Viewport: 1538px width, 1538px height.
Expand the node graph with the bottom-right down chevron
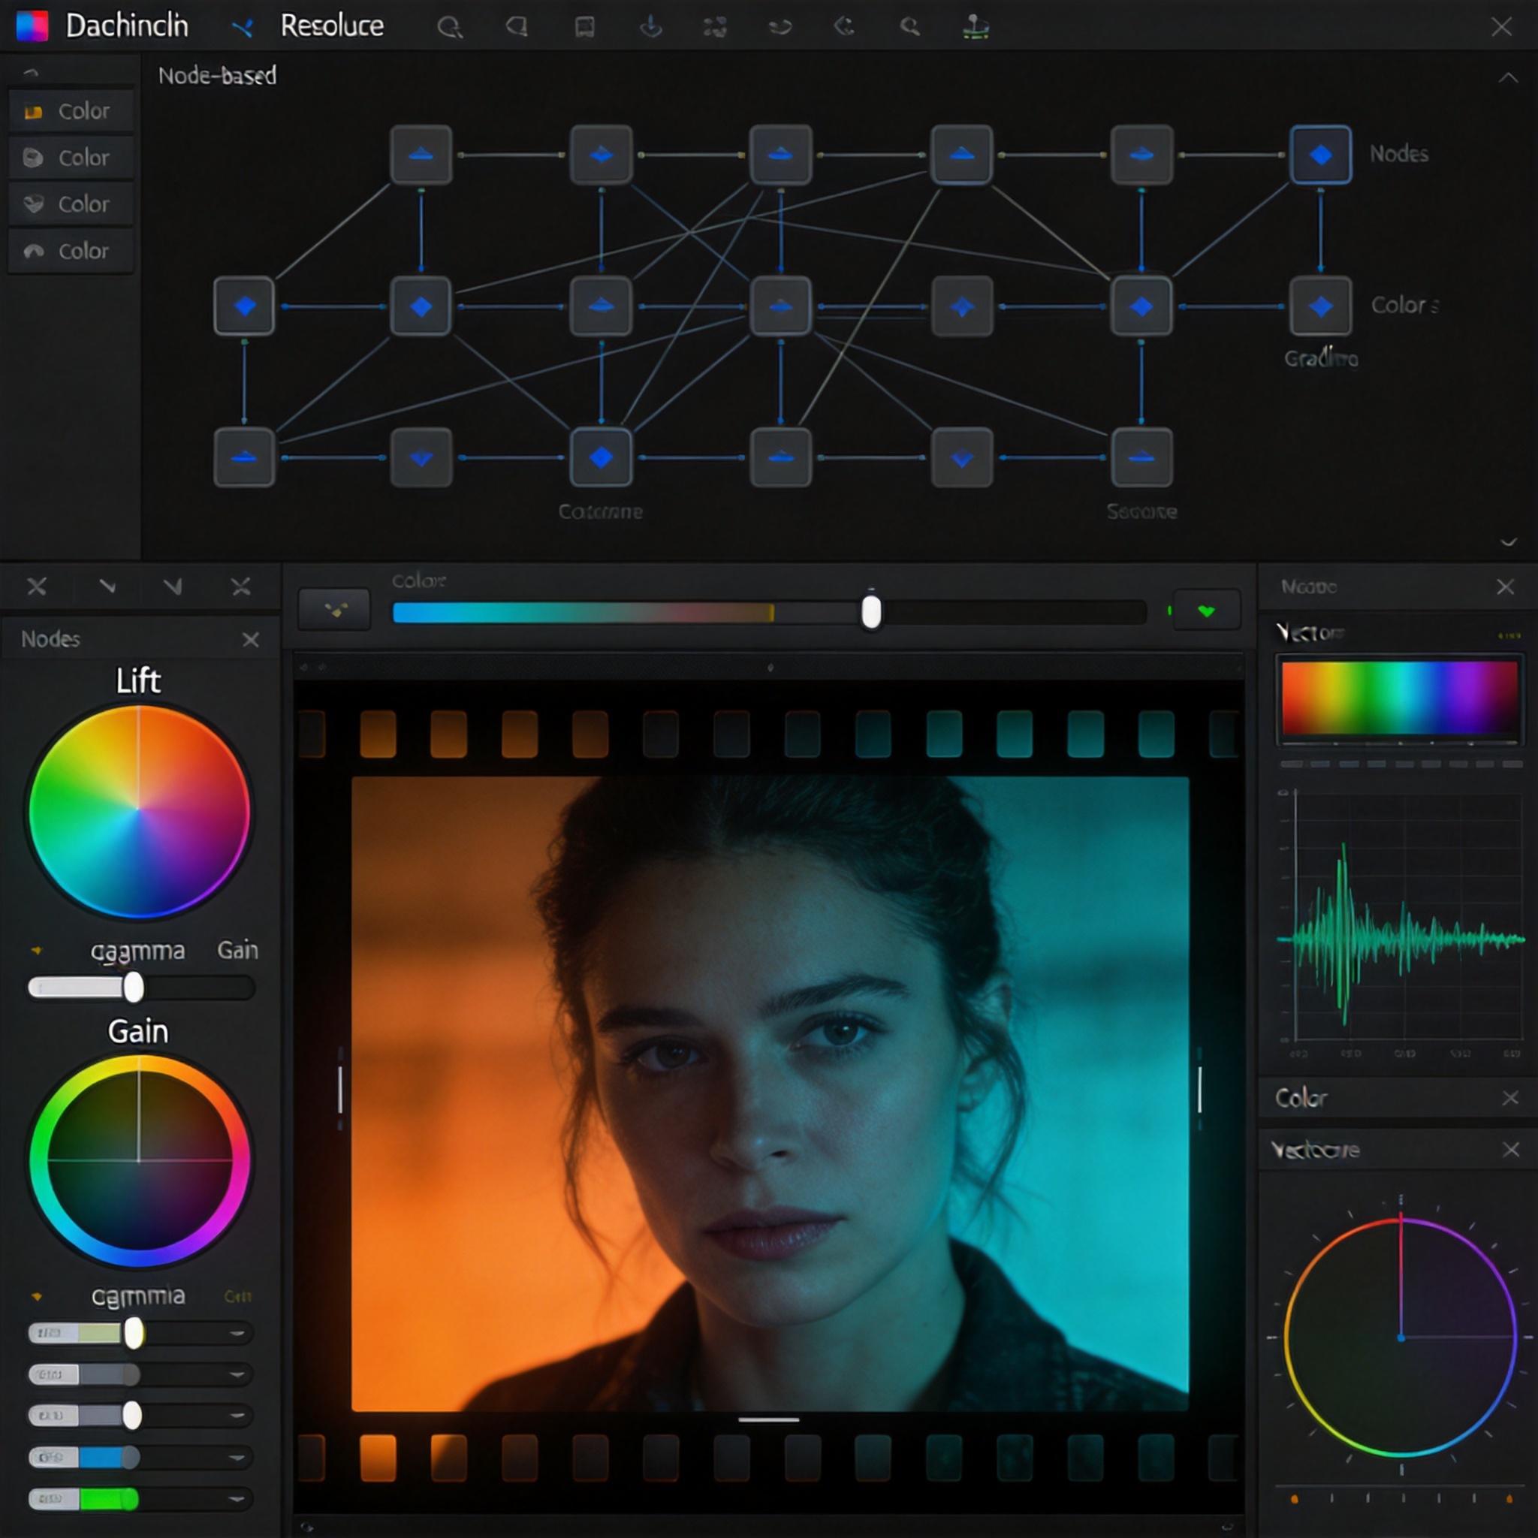[1508, 542]
